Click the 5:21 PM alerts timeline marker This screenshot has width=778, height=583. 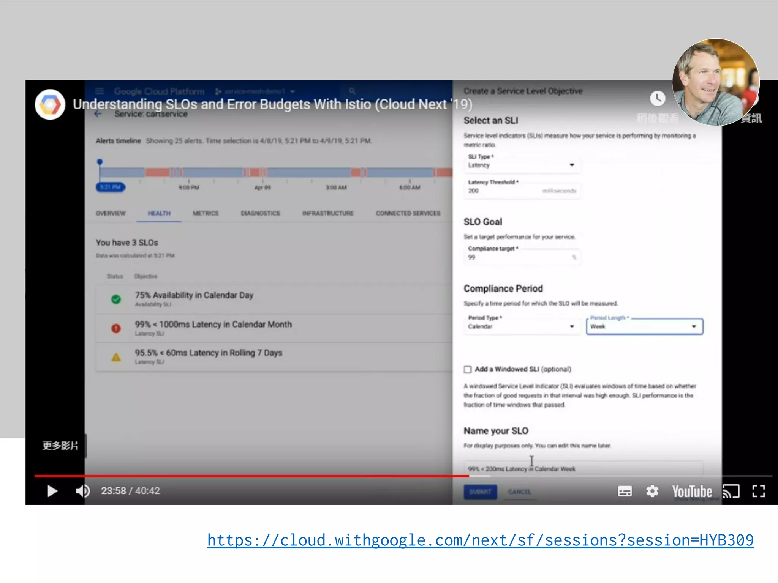110,187
